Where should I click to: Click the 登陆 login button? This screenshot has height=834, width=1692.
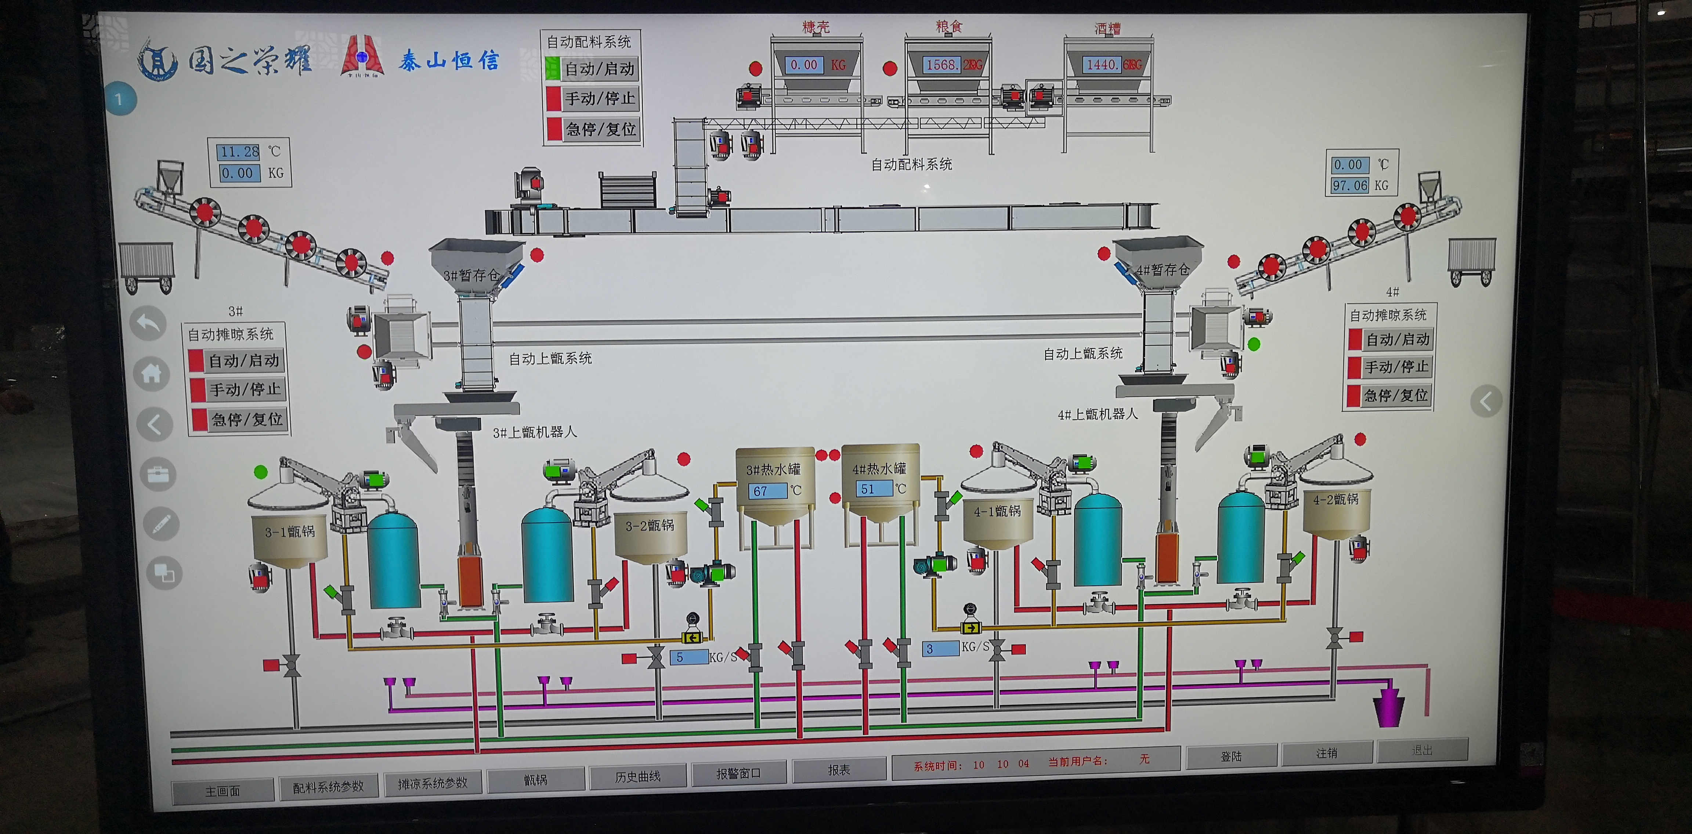click(1231, 757)
